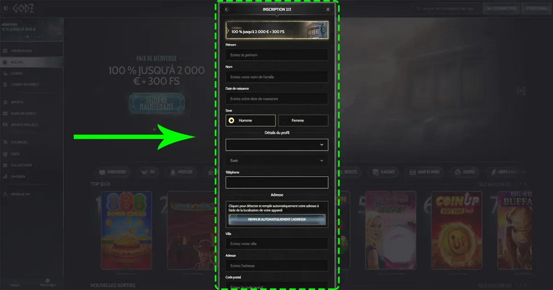
Task: Click the Se connecter button
Action: pos(501,8)
